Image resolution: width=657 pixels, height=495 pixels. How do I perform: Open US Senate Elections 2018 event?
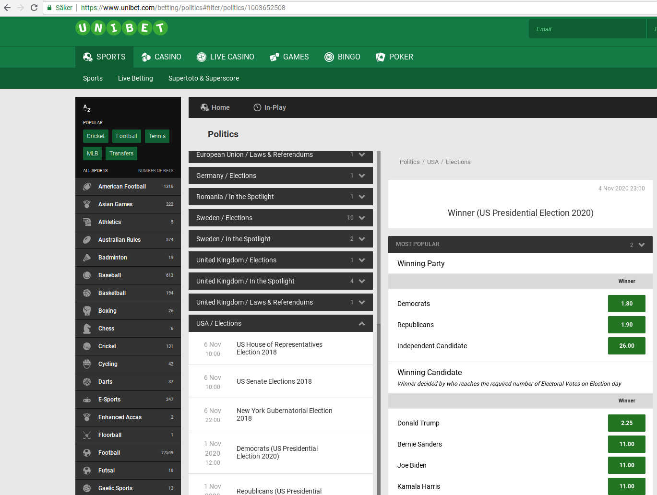(281, 382)
